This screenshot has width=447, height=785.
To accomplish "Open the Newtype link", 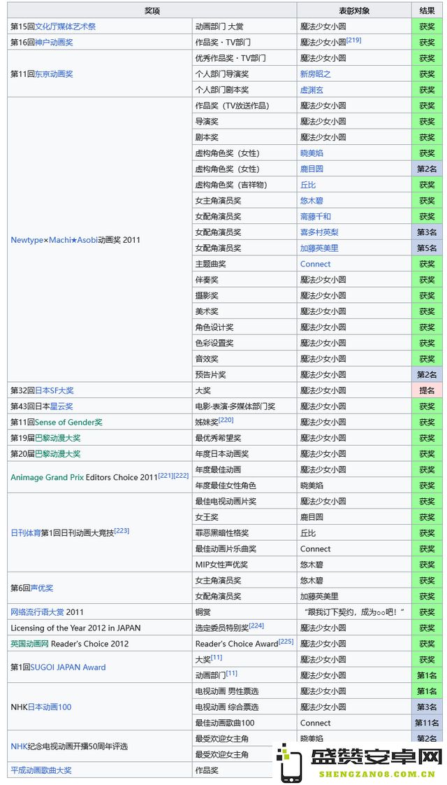I will (27, 240).
